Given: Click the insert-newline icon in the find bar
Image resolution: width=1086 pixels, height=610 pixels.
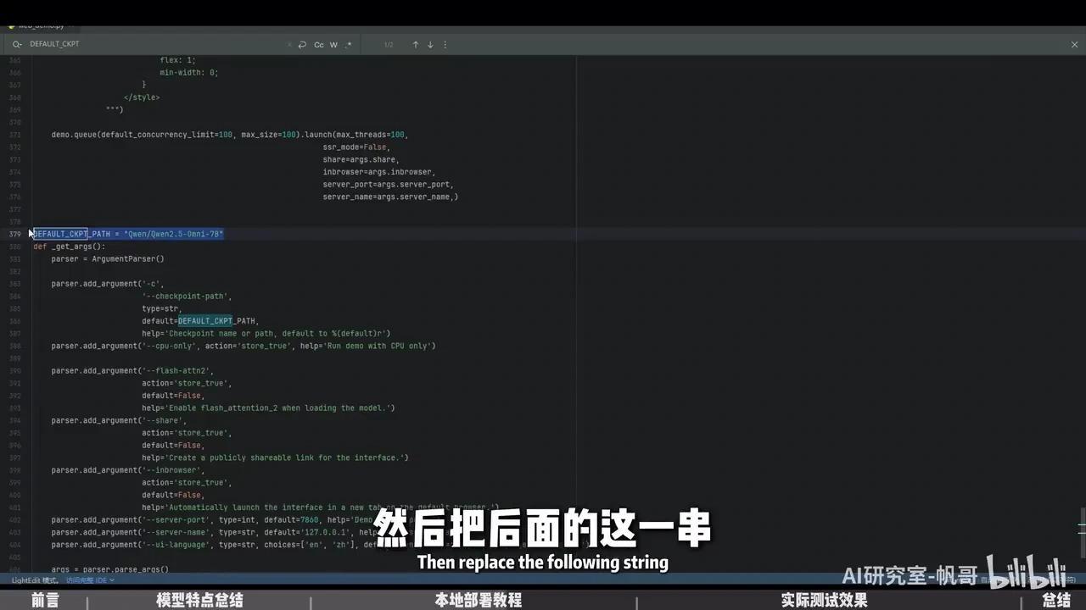Looking at the screenshot, I should point(302,44).
